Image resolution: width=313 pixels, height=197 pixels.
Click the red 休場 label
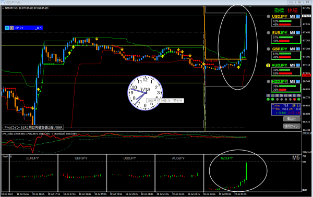pos(293,10)
